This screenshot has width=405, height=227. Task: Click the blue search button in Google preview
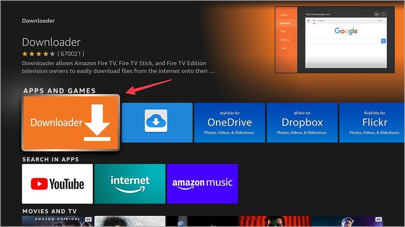pos(383,41)
